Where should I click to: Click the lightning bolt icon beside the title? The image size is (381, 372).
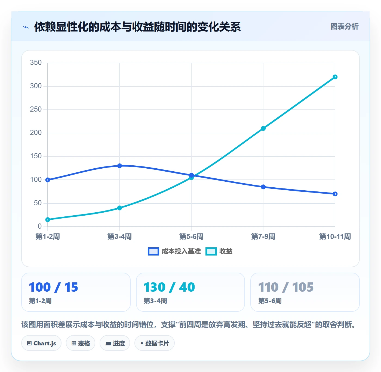click(x=26, y=27)
